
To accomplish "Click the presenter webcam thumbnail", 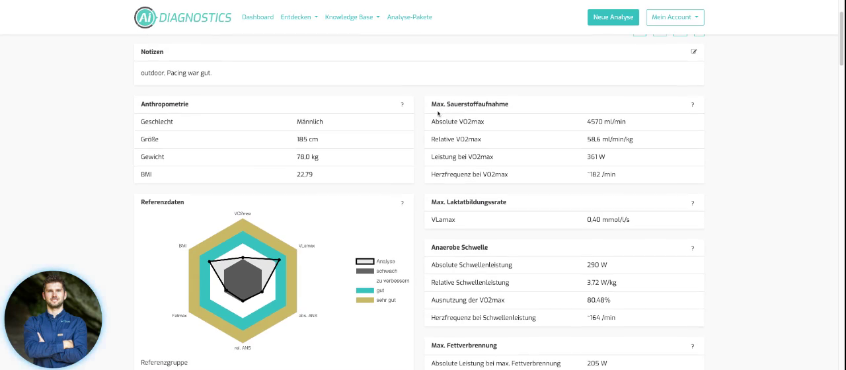I will [x=53, y=319].
